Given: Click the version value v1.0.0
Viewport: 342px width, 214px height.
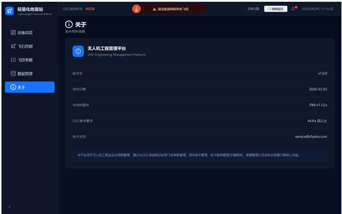Looking at the screenshot, I should [322, 74].
